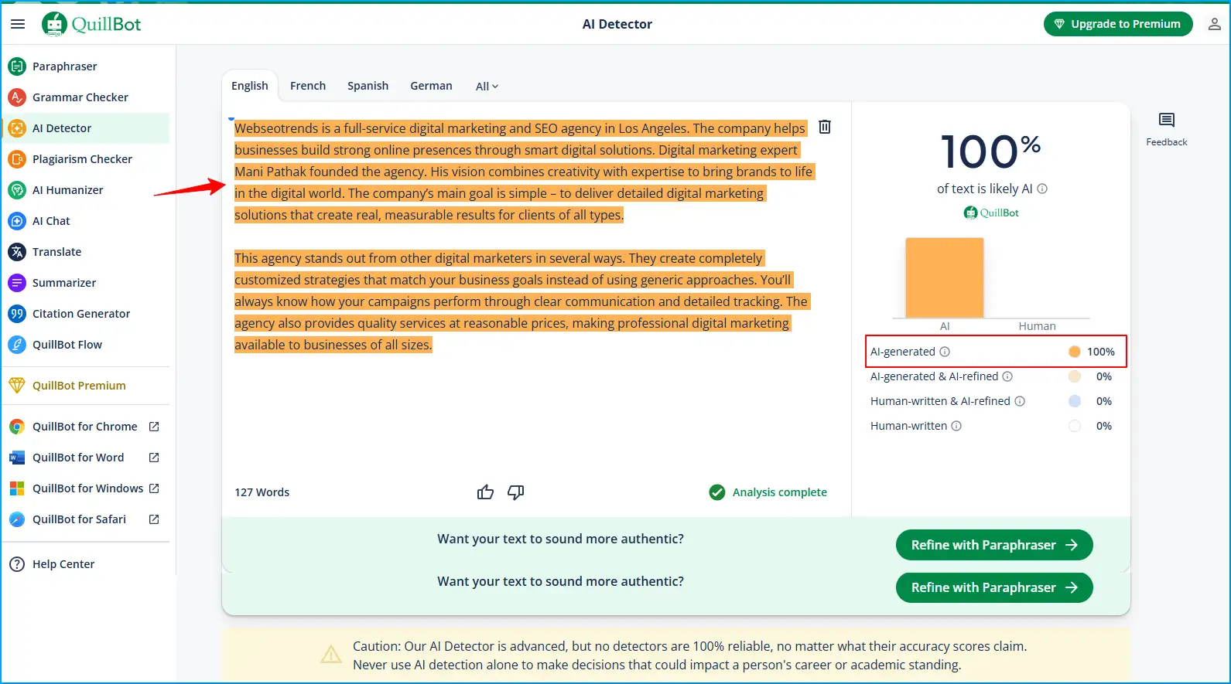
Task: Open the user account icon
Action: [1214, 24]
